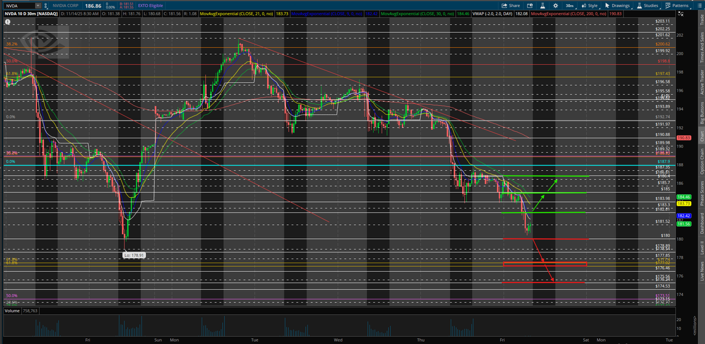Viewport: 705px width, 344px height.
Task: Select the Drawings cursor icon
Action: click(607, 5)
